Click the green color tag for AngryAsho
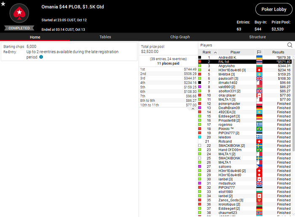Screen dimensions: 295x217 [x=200, y=66]
